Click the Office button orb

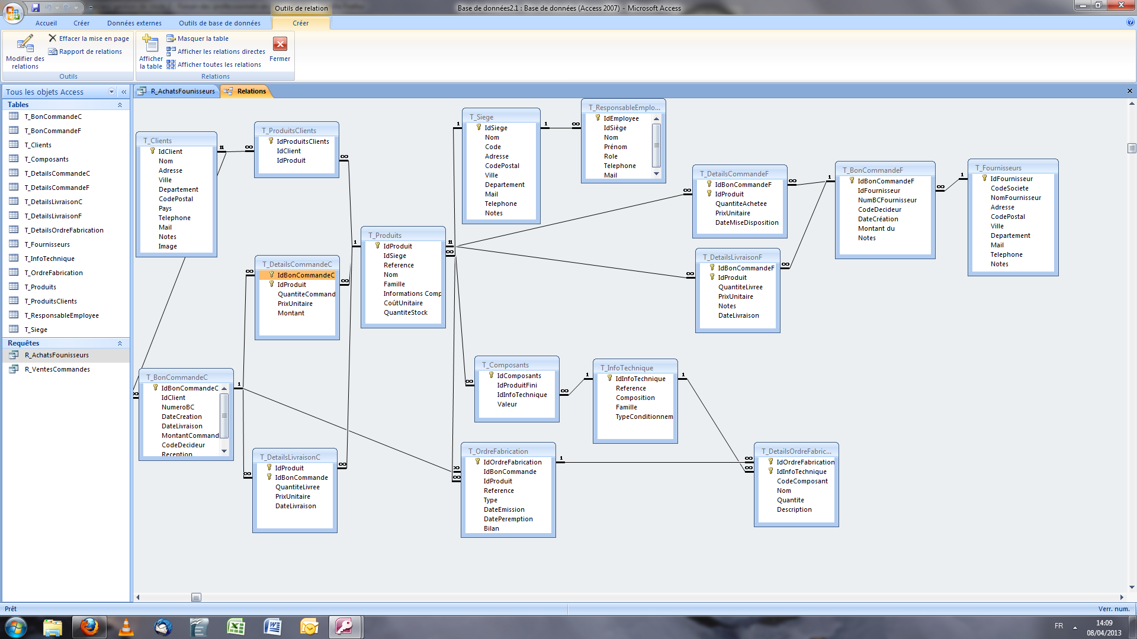[x=13, y=12]
